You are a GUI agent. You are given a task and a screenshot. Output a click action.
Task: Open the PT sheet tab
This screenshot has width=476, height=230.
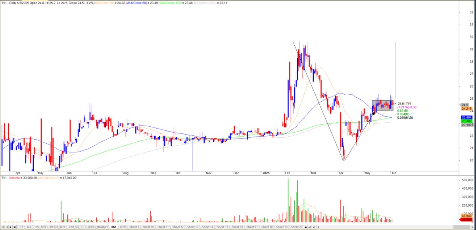click(x=21, y=227)
